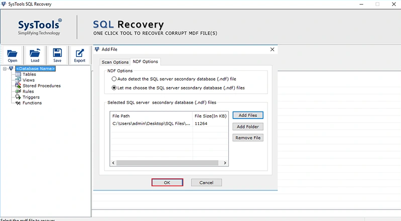401x221 pixels.
Task: Switch to the Scan Options tab
Action: click(115, 62)
